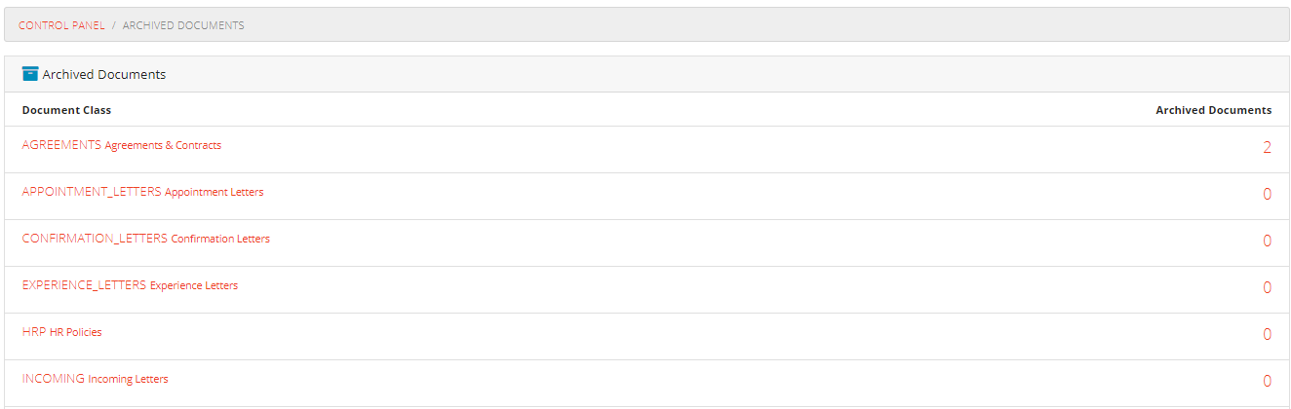Select the ARCHIVED DOCUMENTS breadcrumb item

[x=183, y=25]
